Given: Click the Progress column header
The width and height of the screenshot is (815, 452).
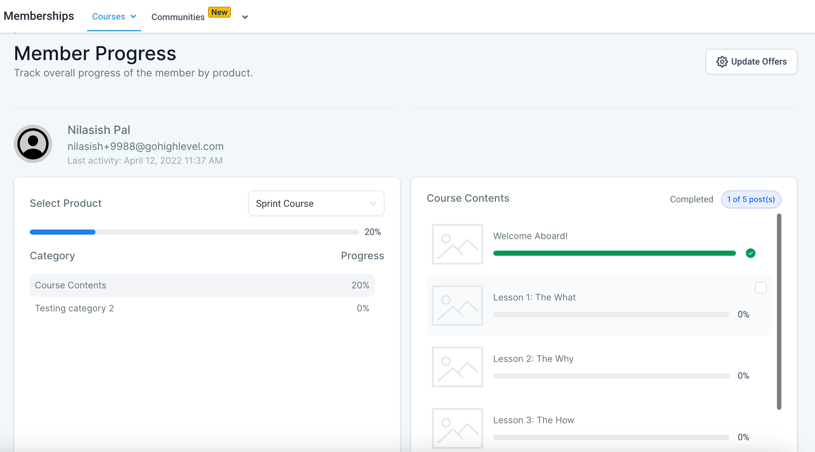Looking at the screenshot, I should click(x=362, y=256).
